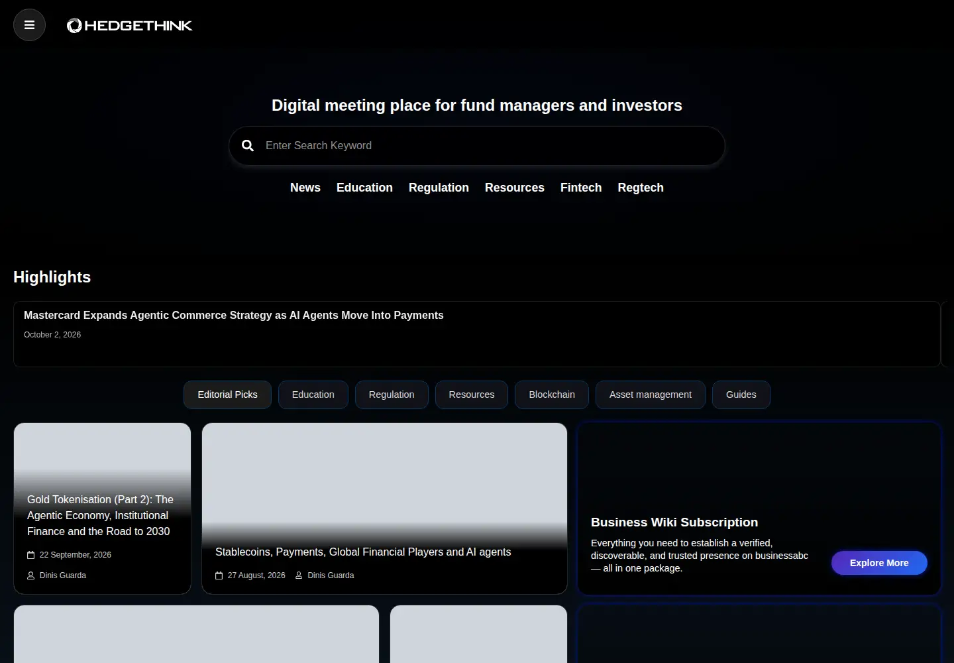Viewport: 954px width, 663px height.
Task: Click calendar icon beside 22 September, 2026
Action: (x=30, y=555)
